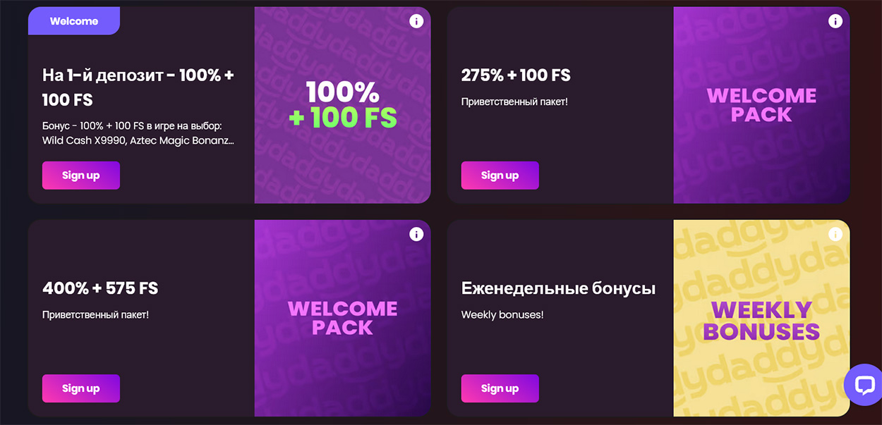Open info icon on the 400% Welcome Pack banner
This screenshot has width=882, height=425.
[416, 234]
